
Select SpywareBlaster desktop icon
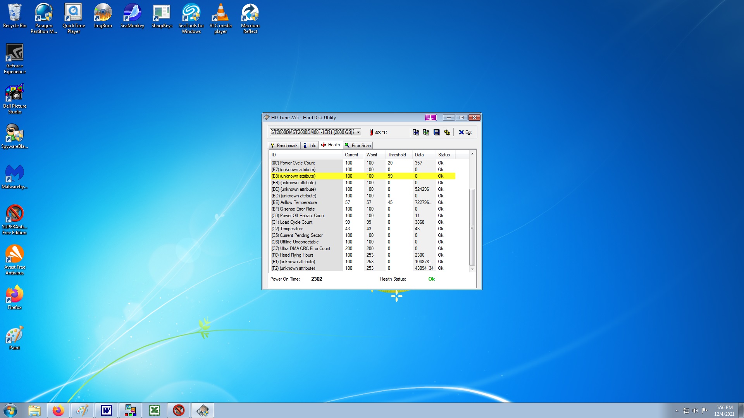15,137
